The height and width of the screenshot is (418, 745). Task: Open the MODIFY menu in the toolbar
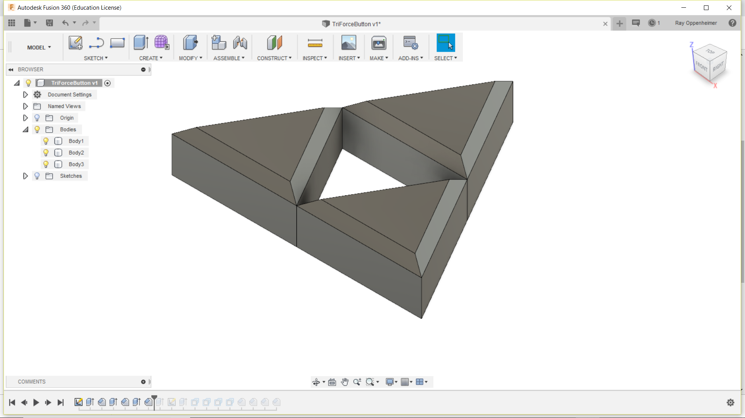(191, 58)
